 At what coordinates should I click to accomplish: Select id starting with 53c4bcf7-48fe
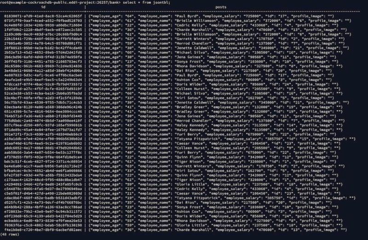43,98
